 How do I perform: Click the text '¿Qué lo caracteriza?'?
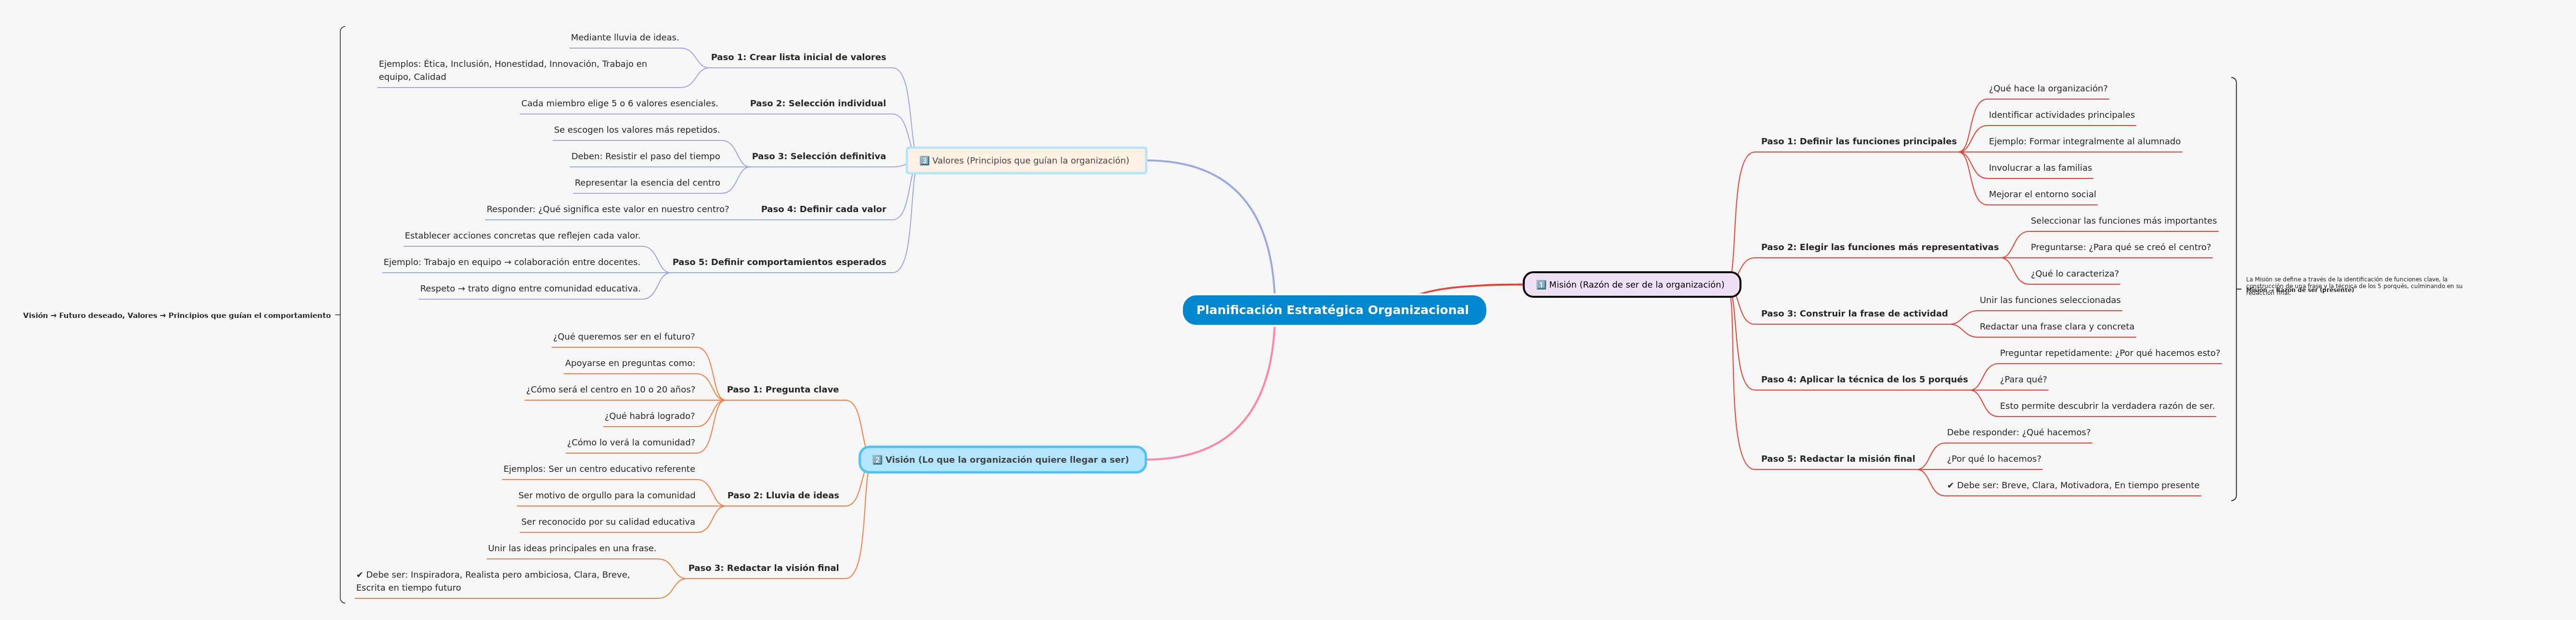click(2074, 274)
